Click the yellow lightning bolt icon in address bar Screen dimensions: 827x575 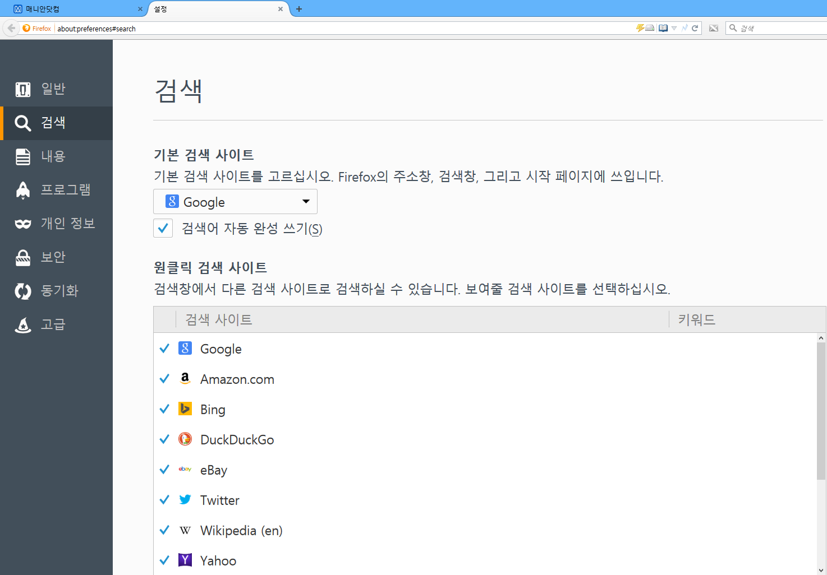pyautogui.click(x=640, y=28)
